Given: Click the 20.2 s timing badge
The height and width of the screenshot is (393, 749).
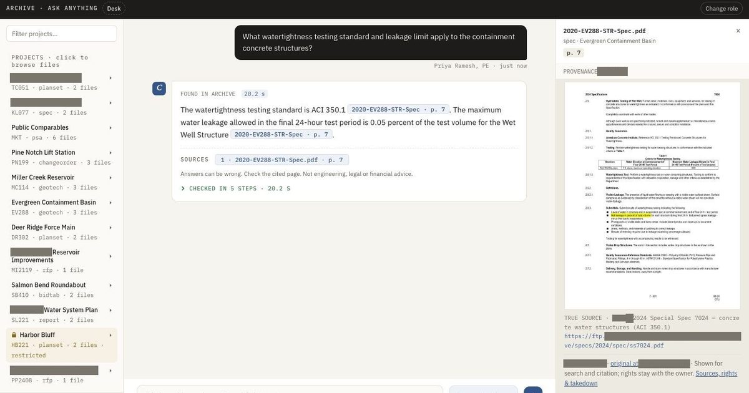Looking at the screenshot, I should tap(255, 94).
